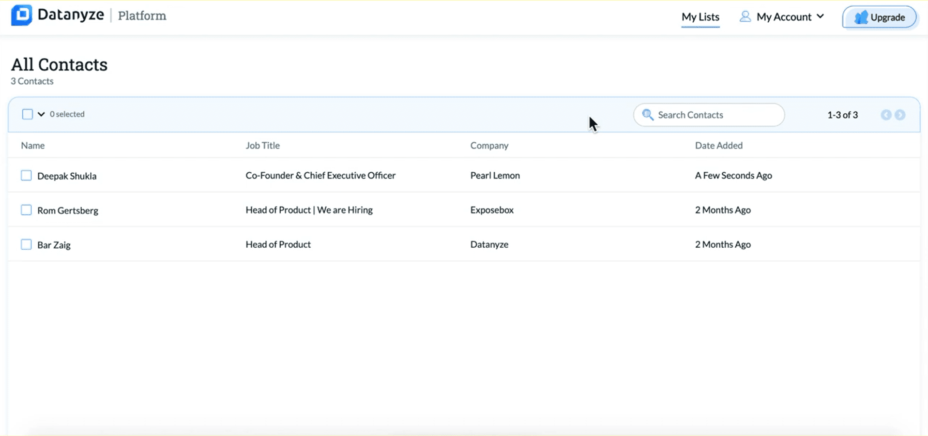The width and height of the screenshot is (928, 436).
Task: Check the Bar Zaig row checkbox
Action: coord(26,244)
